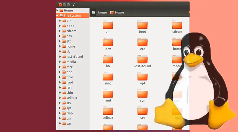Expand the boot tree node

[60, 26]
